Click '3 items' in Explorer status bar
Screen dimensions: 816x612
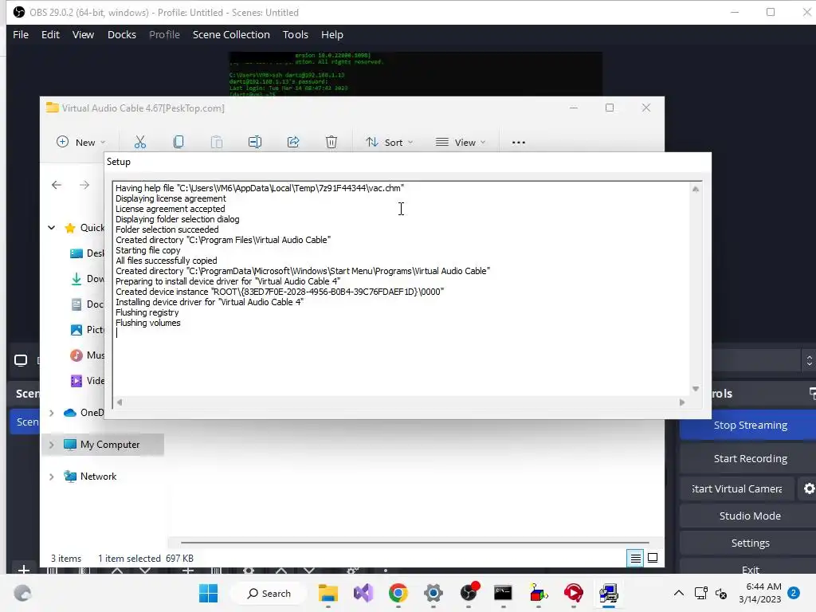[x=66, y=559]
